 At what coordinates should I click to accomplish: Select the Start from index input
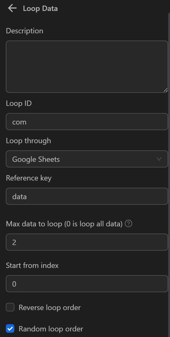pyautogui.click(x=87, y=284)
